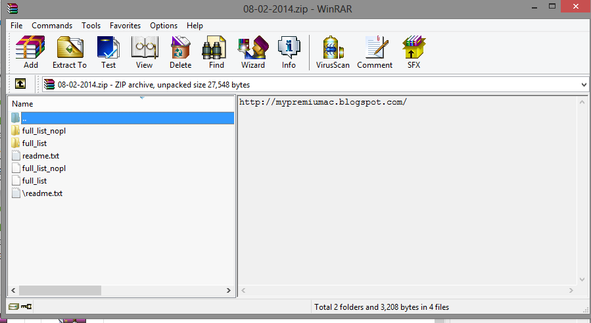Click the archive icon in the address bar

click(49, 84)
